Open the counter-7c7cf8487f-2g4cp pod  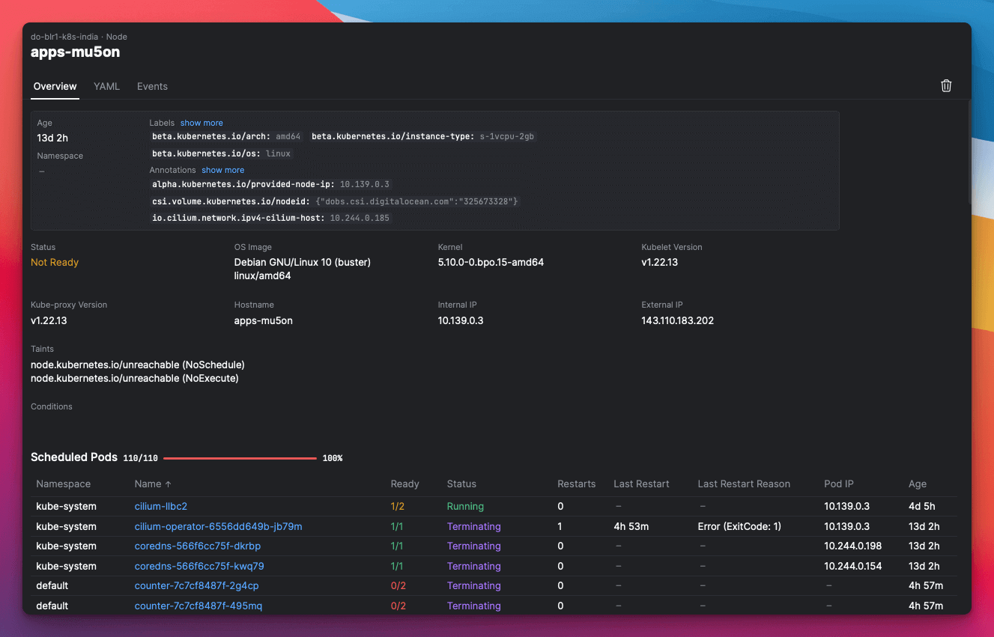pyautogui.click(x=197, y=585)
